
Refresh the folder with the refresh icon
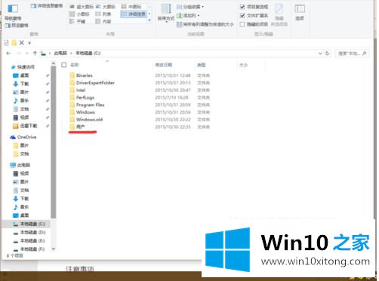327,53
